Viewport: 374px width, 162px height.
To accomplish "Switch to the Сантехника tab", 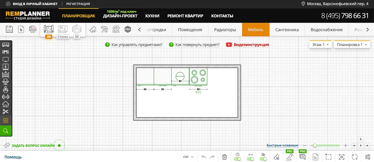I will pos(287,30).
